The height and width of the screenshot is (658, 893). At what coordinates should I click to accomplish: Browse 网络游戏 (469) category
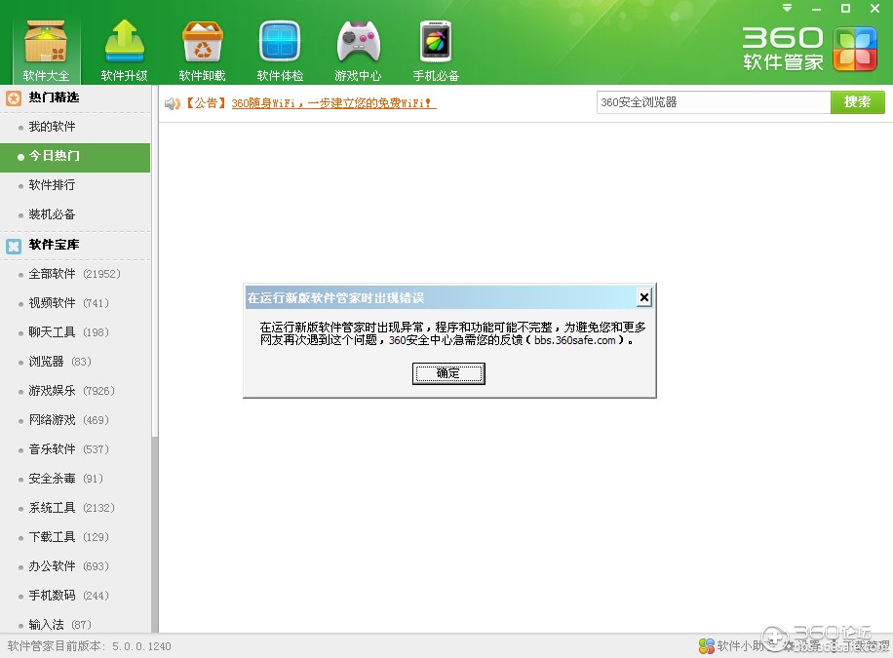75,420
